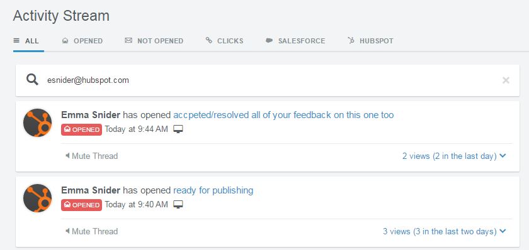Select the NOT OPENED tab
The width and height of the screenshot is (529, 250).
pyautogui.click(x=154, y=41)
